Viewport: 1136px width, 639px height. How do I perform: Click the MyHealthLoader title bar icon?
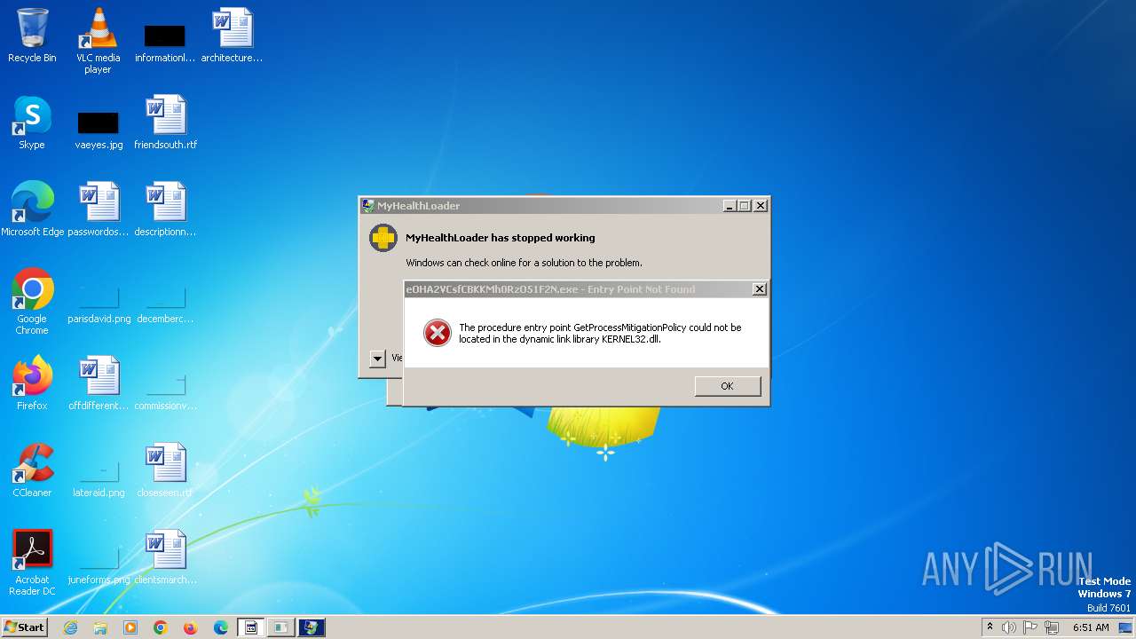(x=368, y=206)
